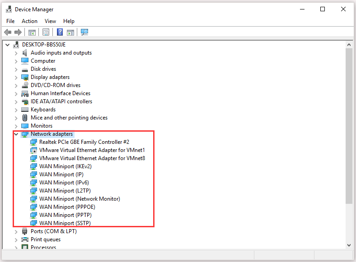This screenshot has width=356, height=262.
Task: Select WAN Miniport (L2TP)
Action: [65, 191]
